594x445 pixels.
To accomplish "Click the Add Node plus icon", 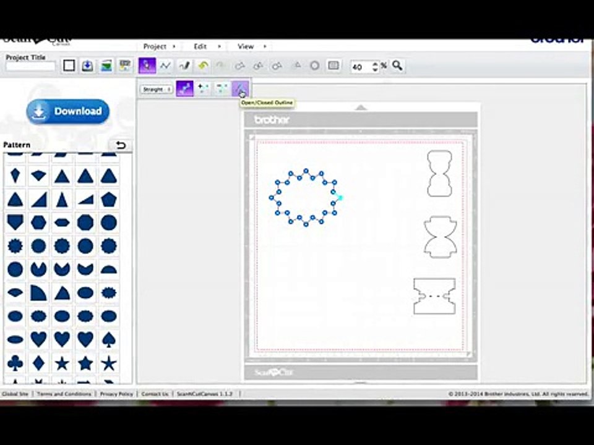I will pyautogui.click(x=204, y=89).
